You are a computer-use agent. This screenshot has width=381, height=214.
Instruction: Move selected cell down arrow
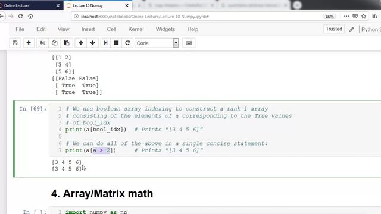point(92,43)
